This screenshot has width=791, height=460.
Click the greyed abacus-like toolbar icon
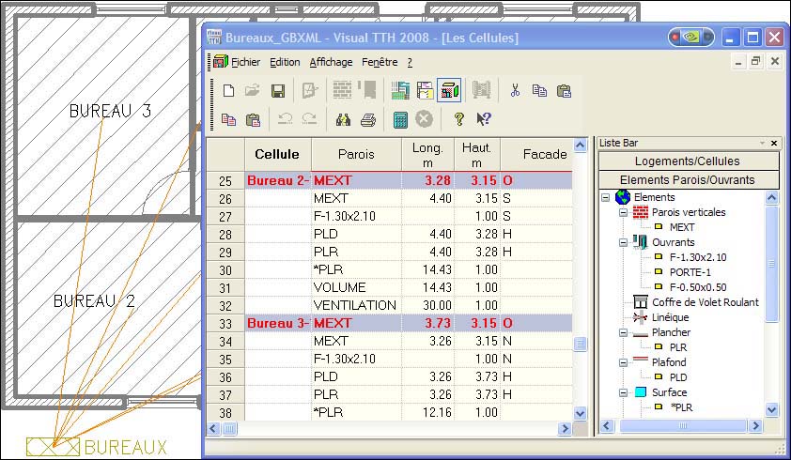(x=482, y=90)
